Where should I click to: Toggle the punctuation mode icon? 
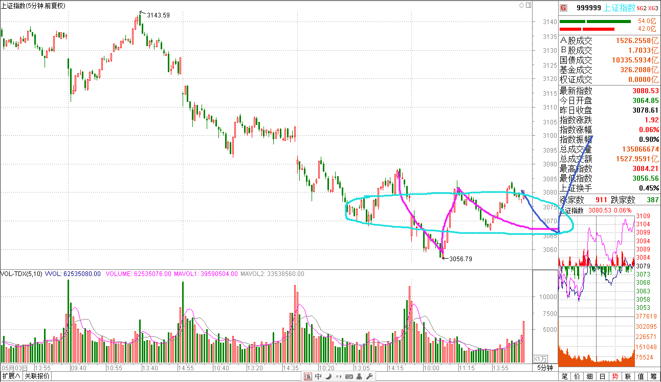click(338, 377)
